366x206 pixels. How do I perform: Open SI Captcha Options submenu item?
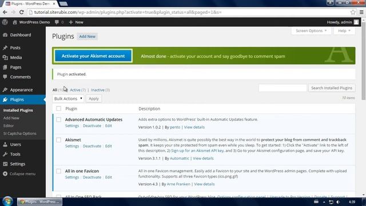20,133
